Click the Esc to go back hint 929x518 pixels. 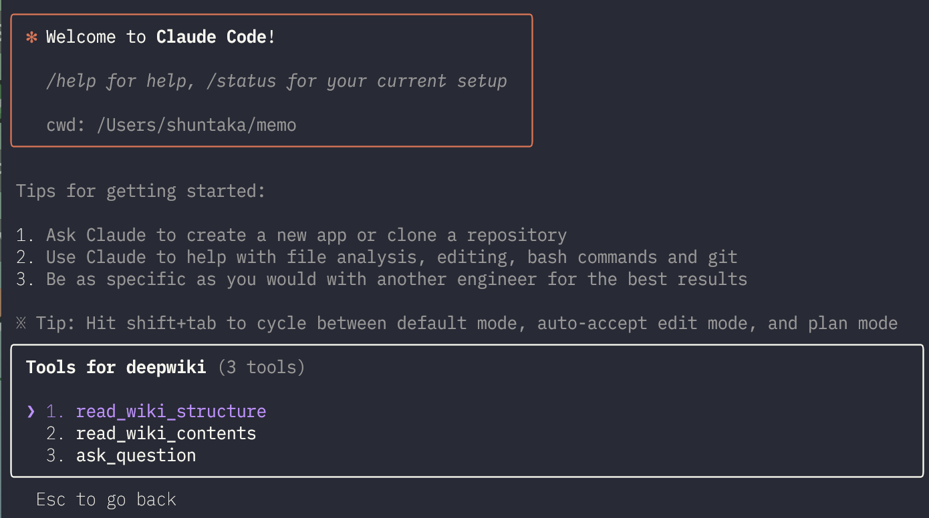click(106, 500)
